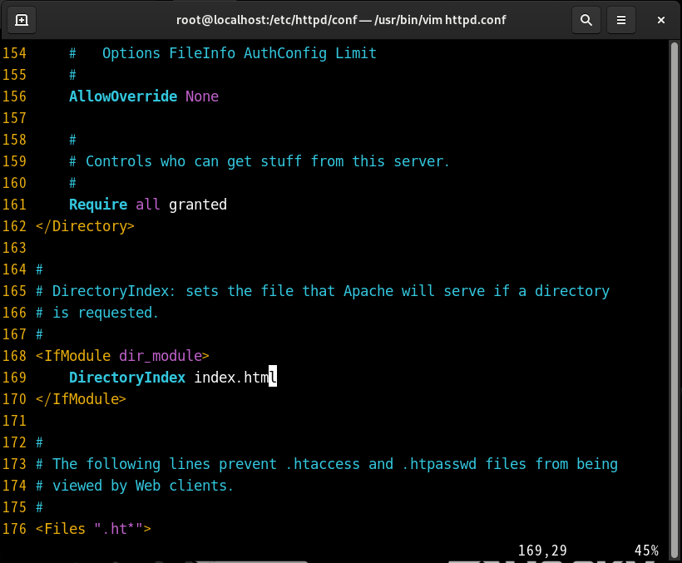Click '# is requested.' comment line

[x=97, y=313]
